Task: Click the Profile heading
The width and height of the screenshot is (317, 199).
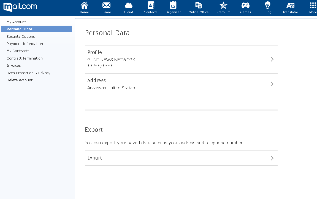Action: (x=95, y=52)
